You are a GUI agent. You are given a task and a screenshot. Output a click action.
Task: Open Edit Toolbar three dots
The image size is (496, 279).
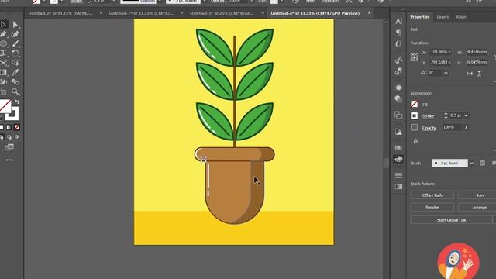point(9,160)
